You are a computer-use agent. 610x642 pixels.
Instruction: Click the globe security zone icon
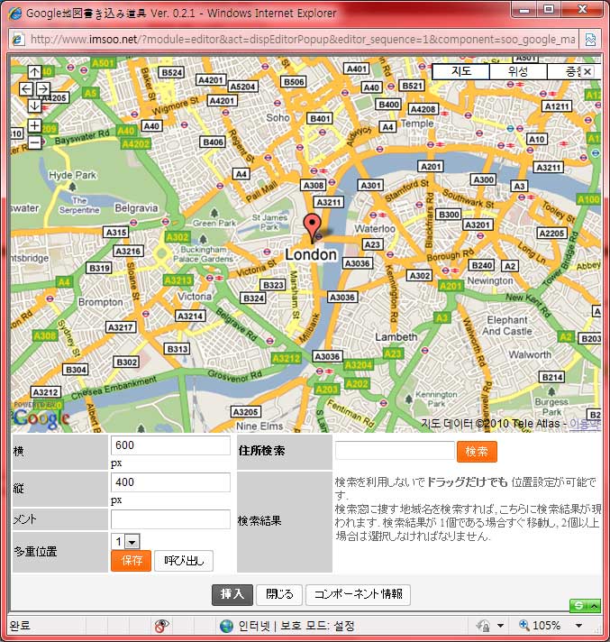[226, 626]
